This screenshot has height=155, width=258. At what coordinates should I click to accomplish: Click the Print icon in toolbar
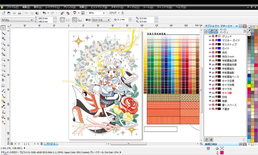tap(20, 13)
